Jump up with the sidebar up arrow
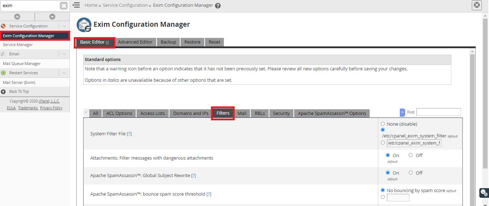Screen dimensions: 489x206 coord(17,17)
